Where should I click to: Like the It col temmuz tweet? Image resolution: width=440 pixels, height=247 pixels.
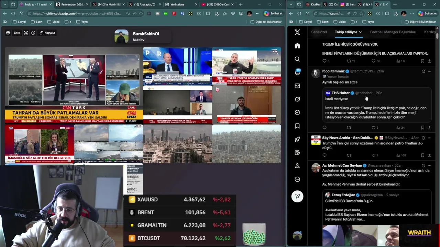point(373,128)
